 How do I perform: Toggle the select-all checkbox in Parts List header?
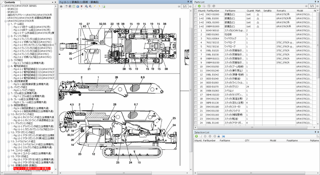click(x=196, y=11)
